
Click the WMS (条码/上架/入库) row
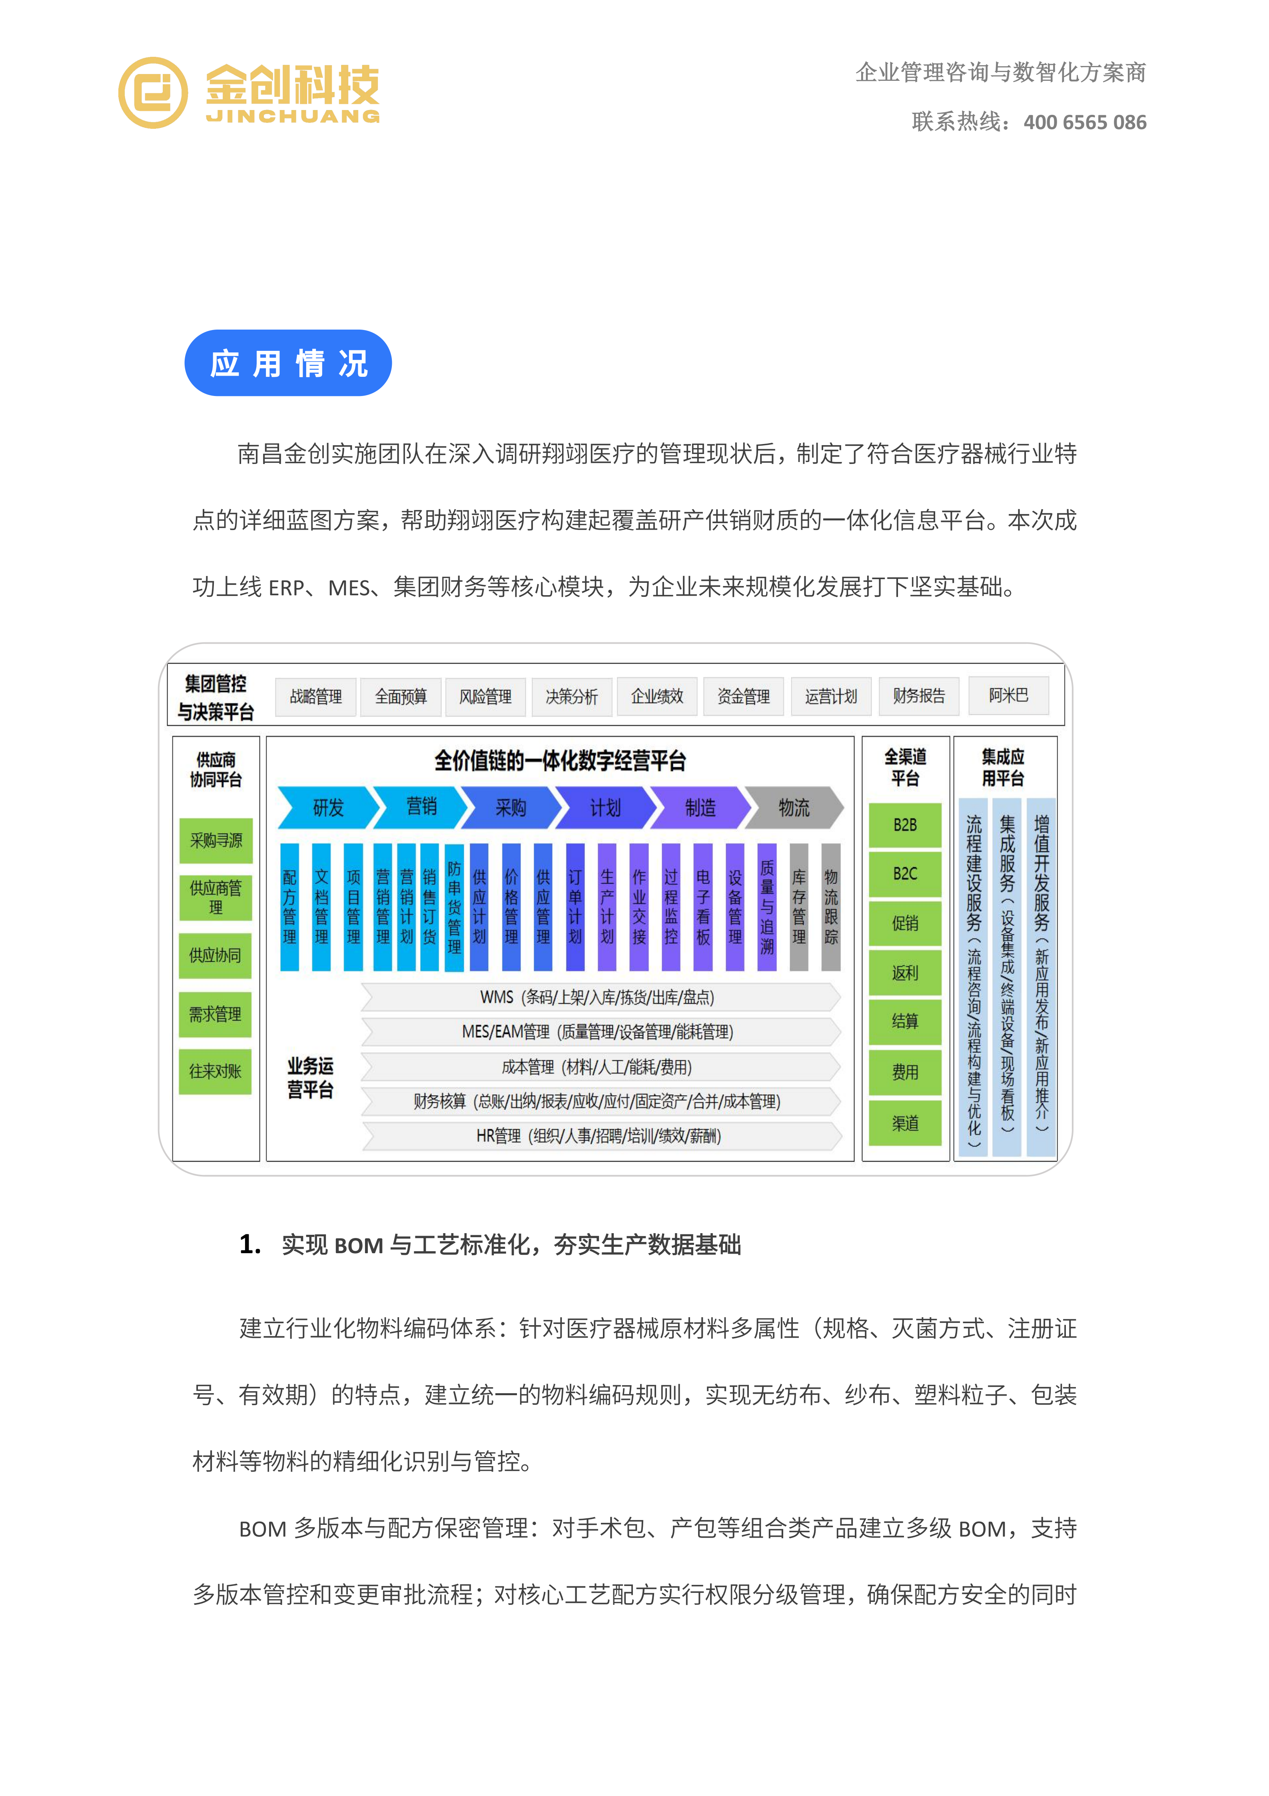pyautogui.click(x=601, y=997)
